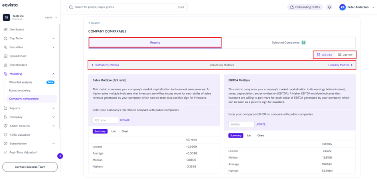Click the Securities sidebar icon
Screen dimensions: 377x179
6,47
